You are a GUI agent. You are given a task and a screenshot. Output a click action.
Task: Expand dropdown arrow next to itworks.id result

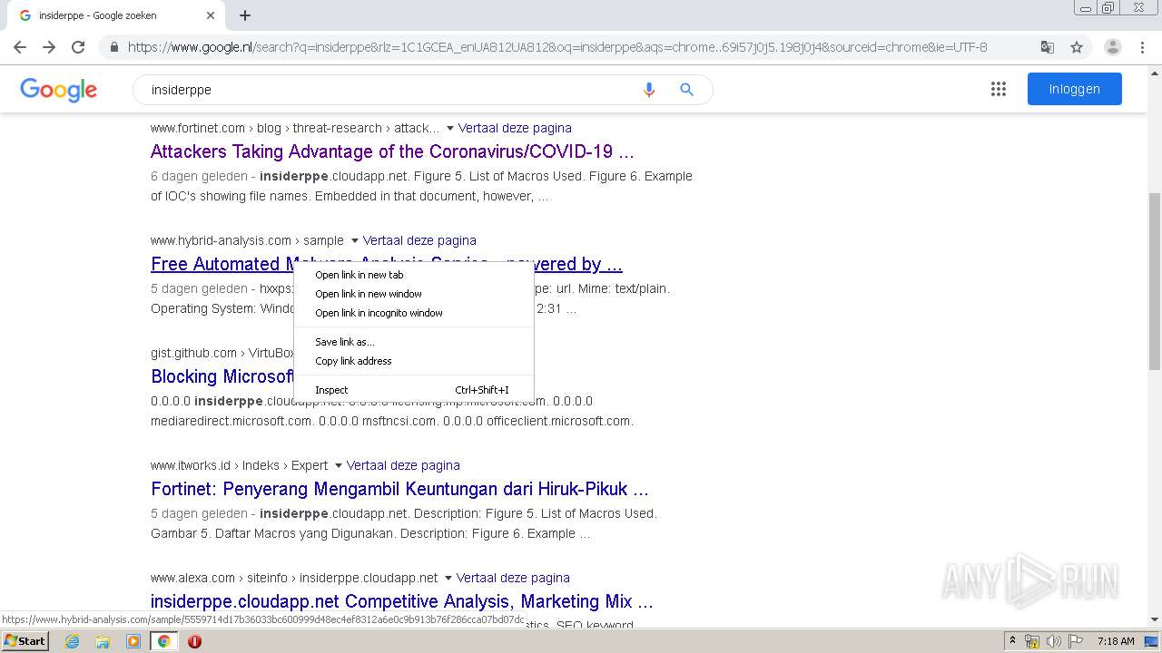pos(338,466)
